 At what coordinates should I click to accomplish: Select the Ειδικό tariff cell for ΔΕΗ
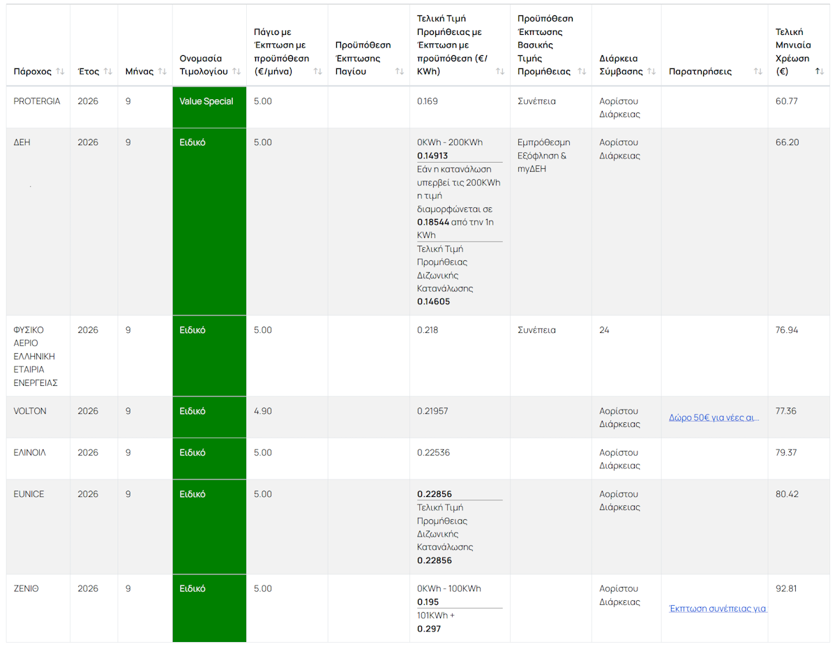[x=209, y=222]
